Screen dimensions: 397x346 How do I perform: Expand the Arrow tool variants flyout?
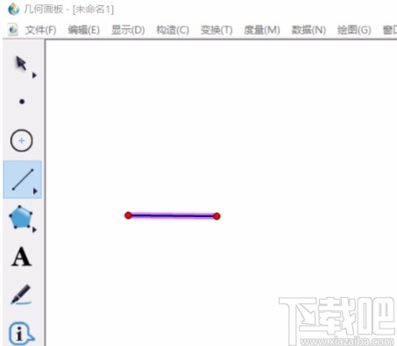[34, 75]
